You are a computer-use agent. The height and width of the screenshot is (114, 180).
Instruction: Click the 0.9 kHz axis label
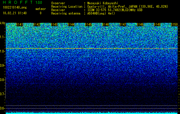[x=3, y=66]
